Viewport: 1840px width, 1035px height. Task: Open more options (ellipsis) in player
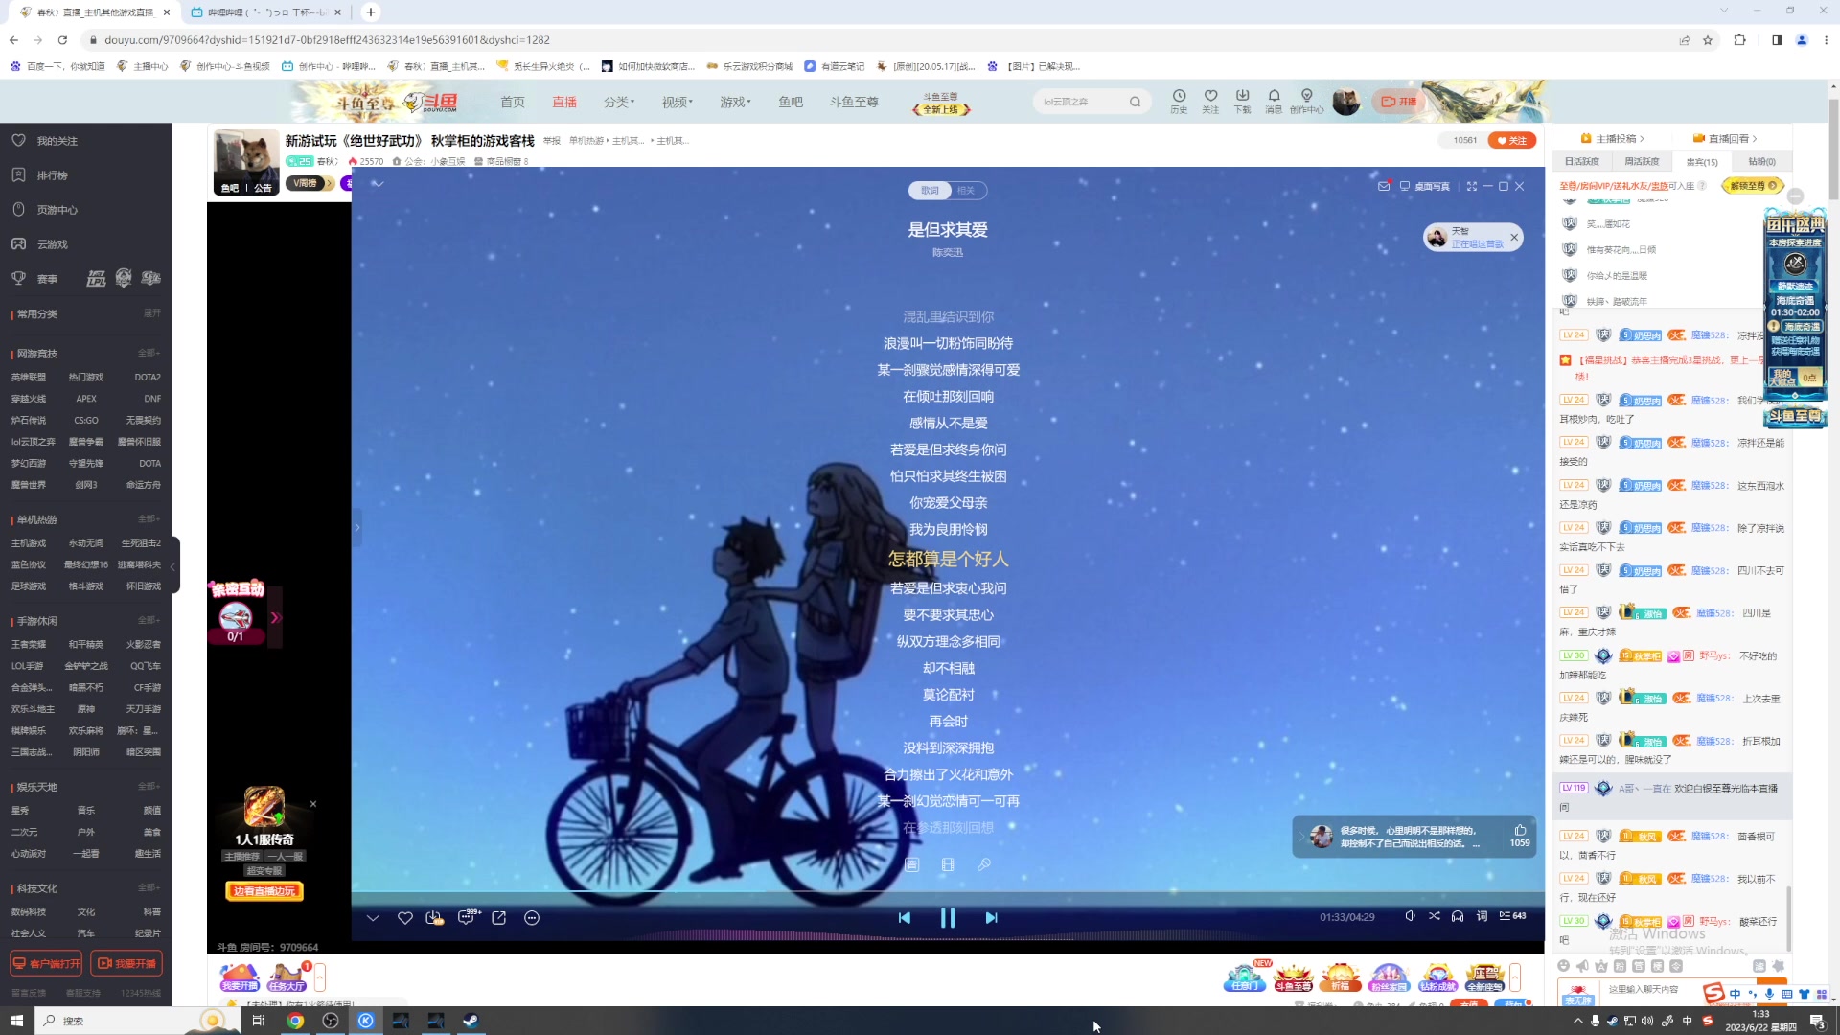point(532,918)
